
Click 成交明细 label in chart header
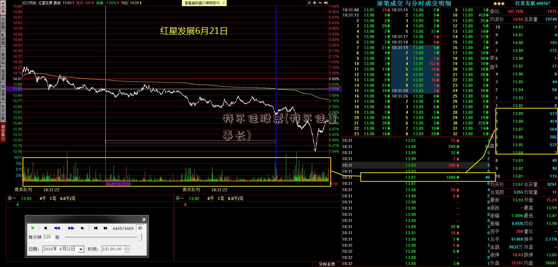coord(29,3)
